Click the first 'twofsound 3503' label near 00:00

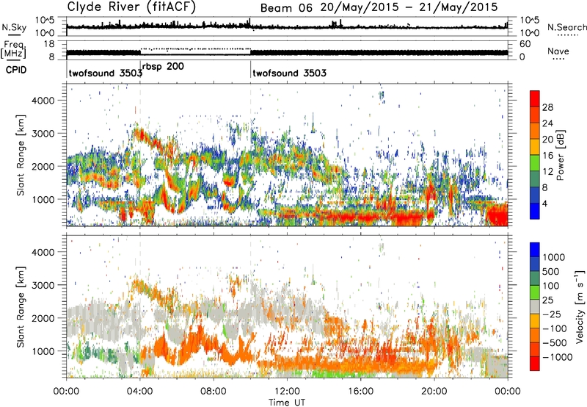(105, 73)
